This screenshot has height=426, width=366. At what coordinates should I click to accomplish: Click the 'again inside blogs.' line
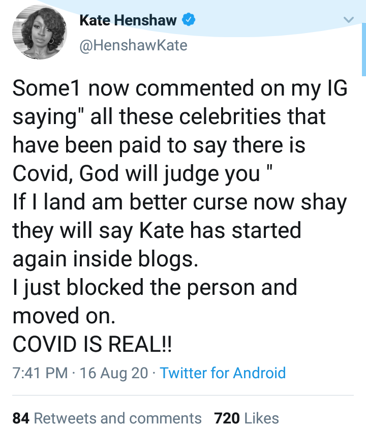click(x=104, y=259)
